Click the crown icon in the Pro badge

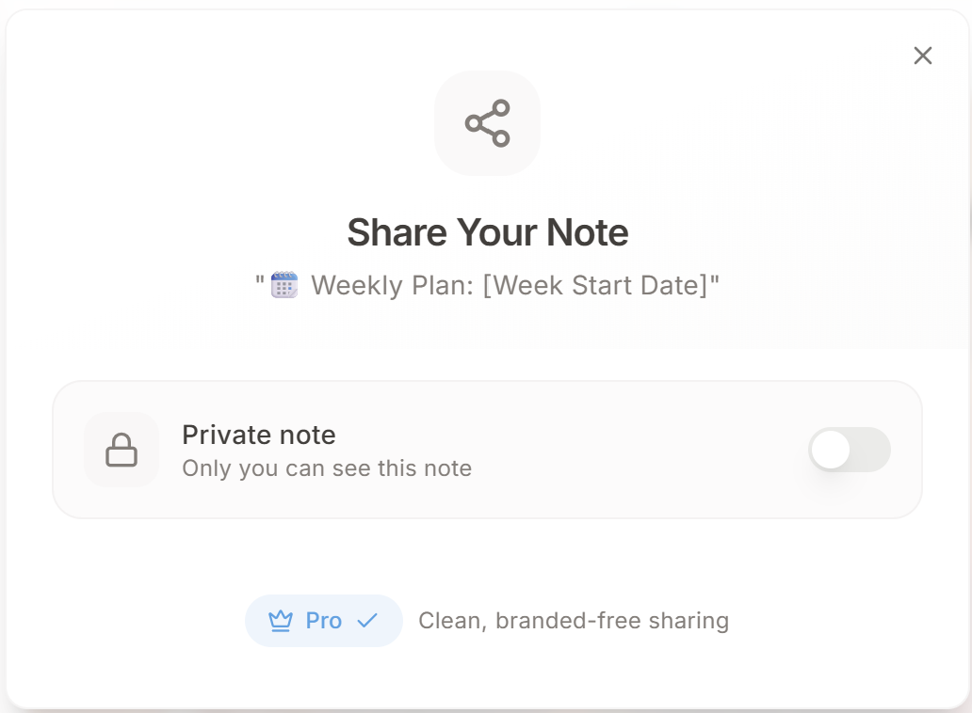(281, 621)
